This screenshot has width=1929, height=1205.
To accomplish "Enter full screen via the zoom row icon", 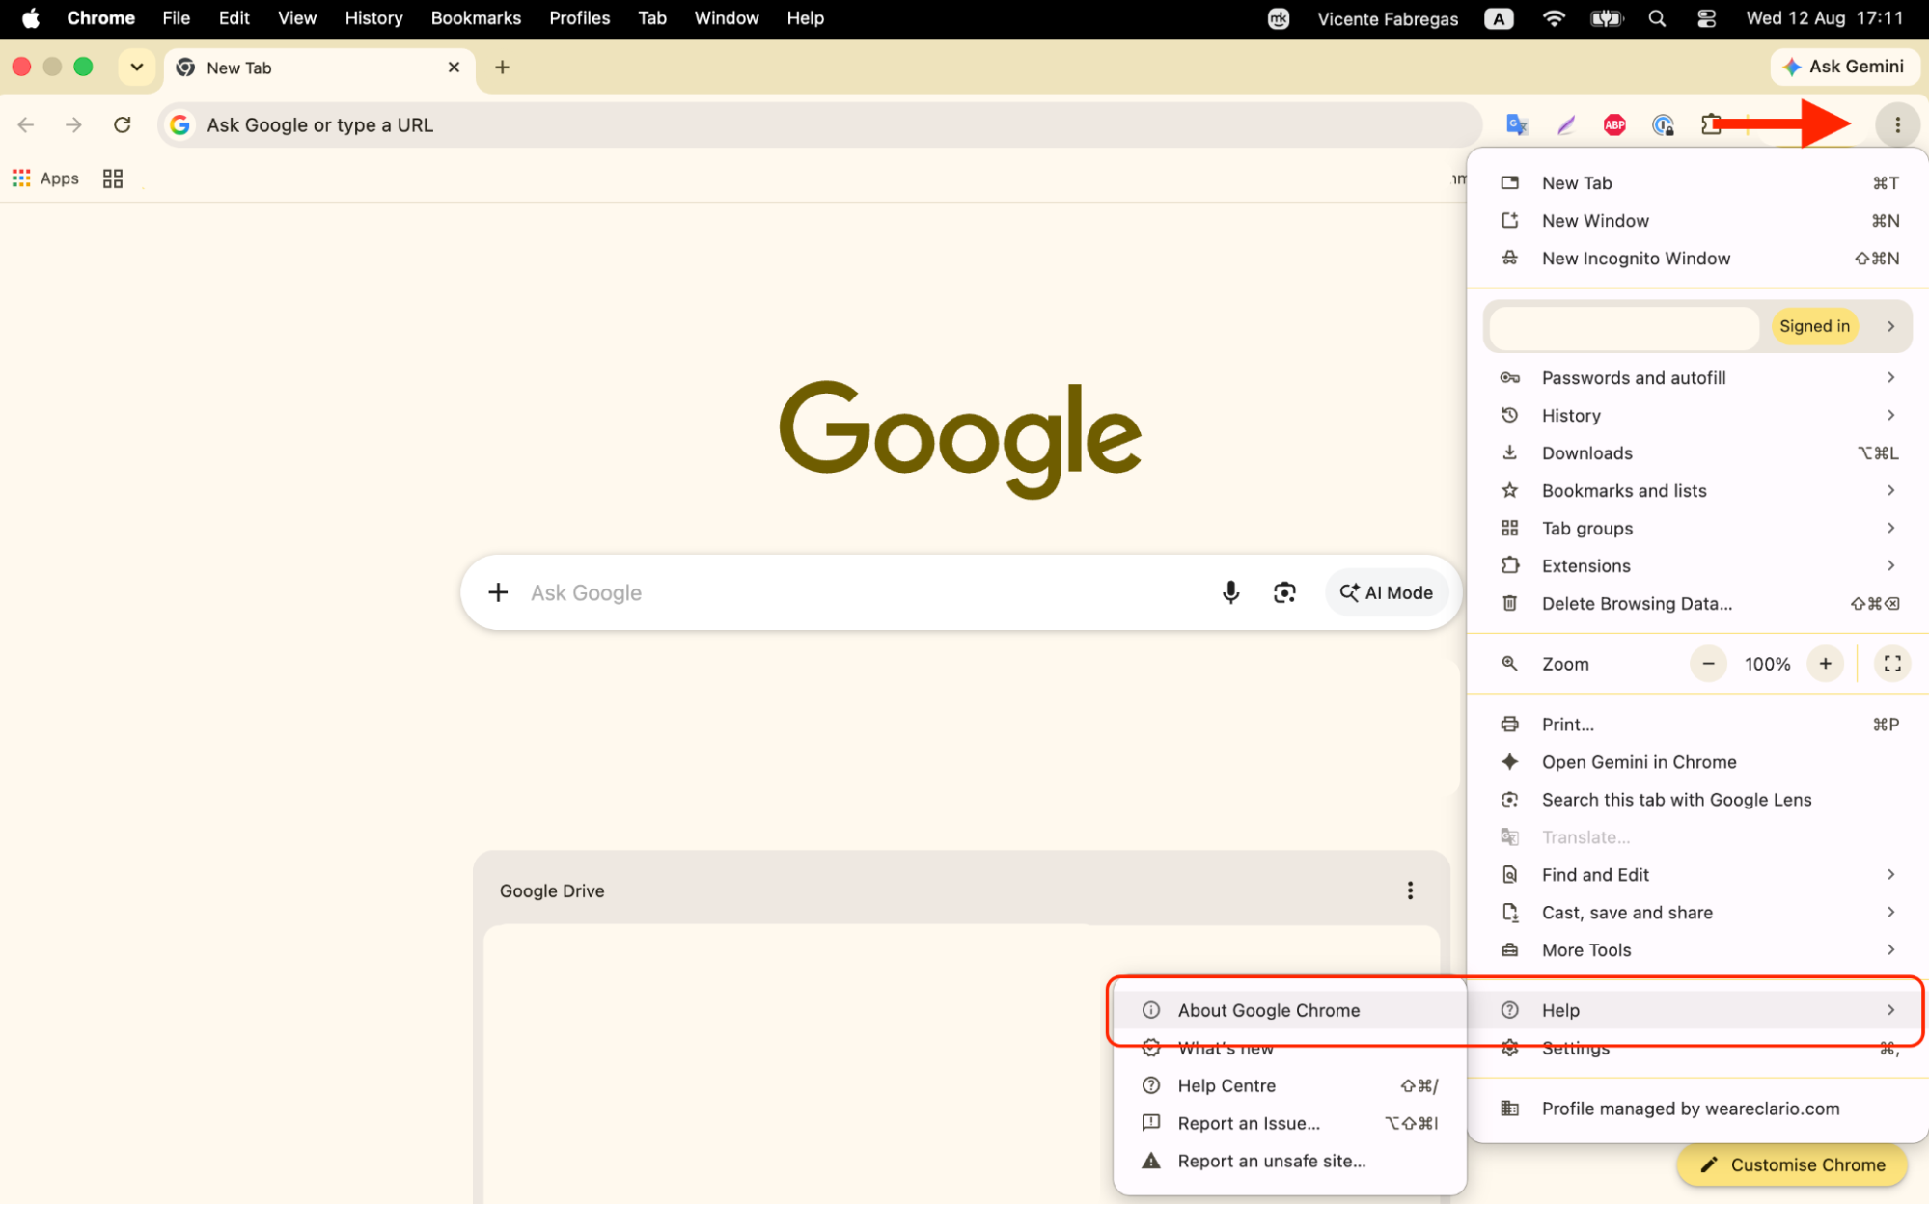I will (1891, 664).
